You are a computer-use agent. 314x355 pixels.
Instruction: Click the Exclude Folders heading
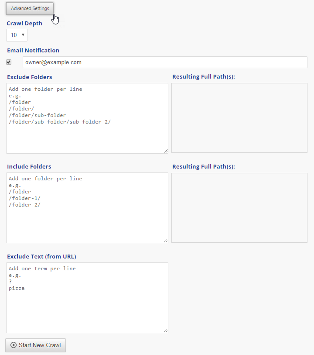tap(30, 77)
